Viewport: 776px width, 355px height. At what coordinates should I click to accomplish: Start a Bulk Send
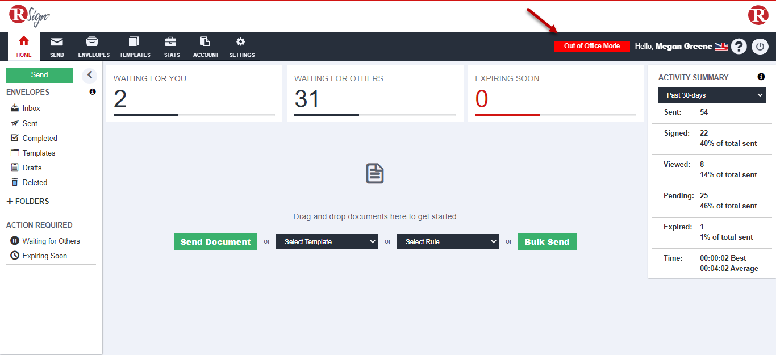(546, 241)
